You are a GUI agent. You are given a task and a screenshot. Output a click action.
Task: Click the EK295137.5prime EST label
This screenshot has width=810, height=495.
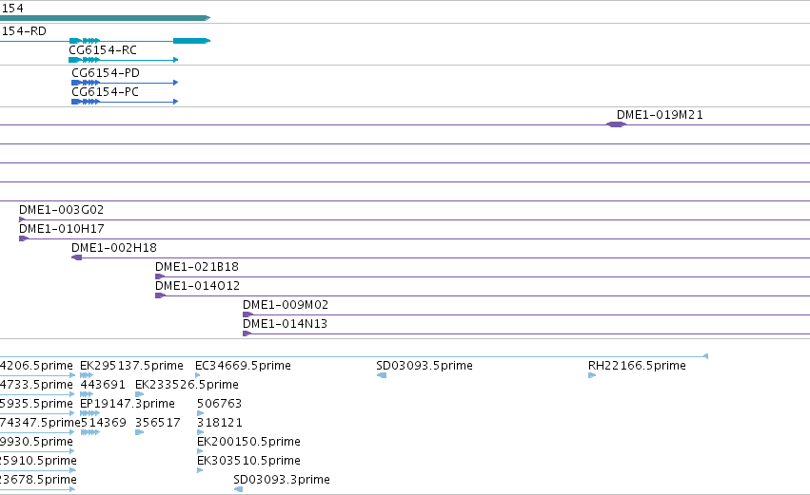coord(131,366)
